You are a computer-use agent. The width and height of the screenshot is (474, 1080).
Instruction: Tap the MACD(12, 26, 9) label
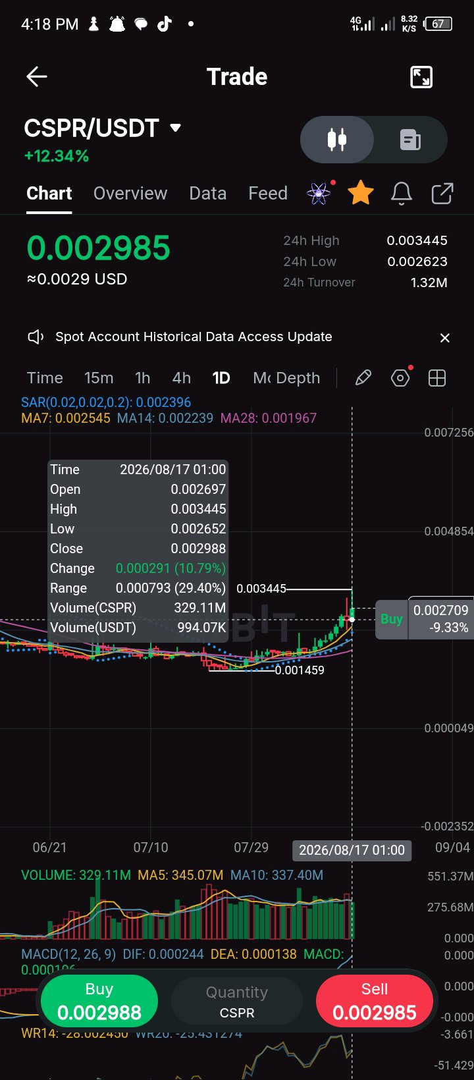coord(68,954)
